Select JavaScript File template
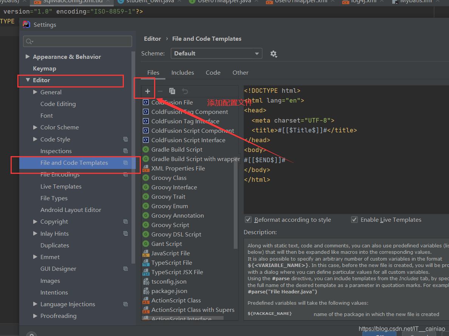 coord(170,253)
